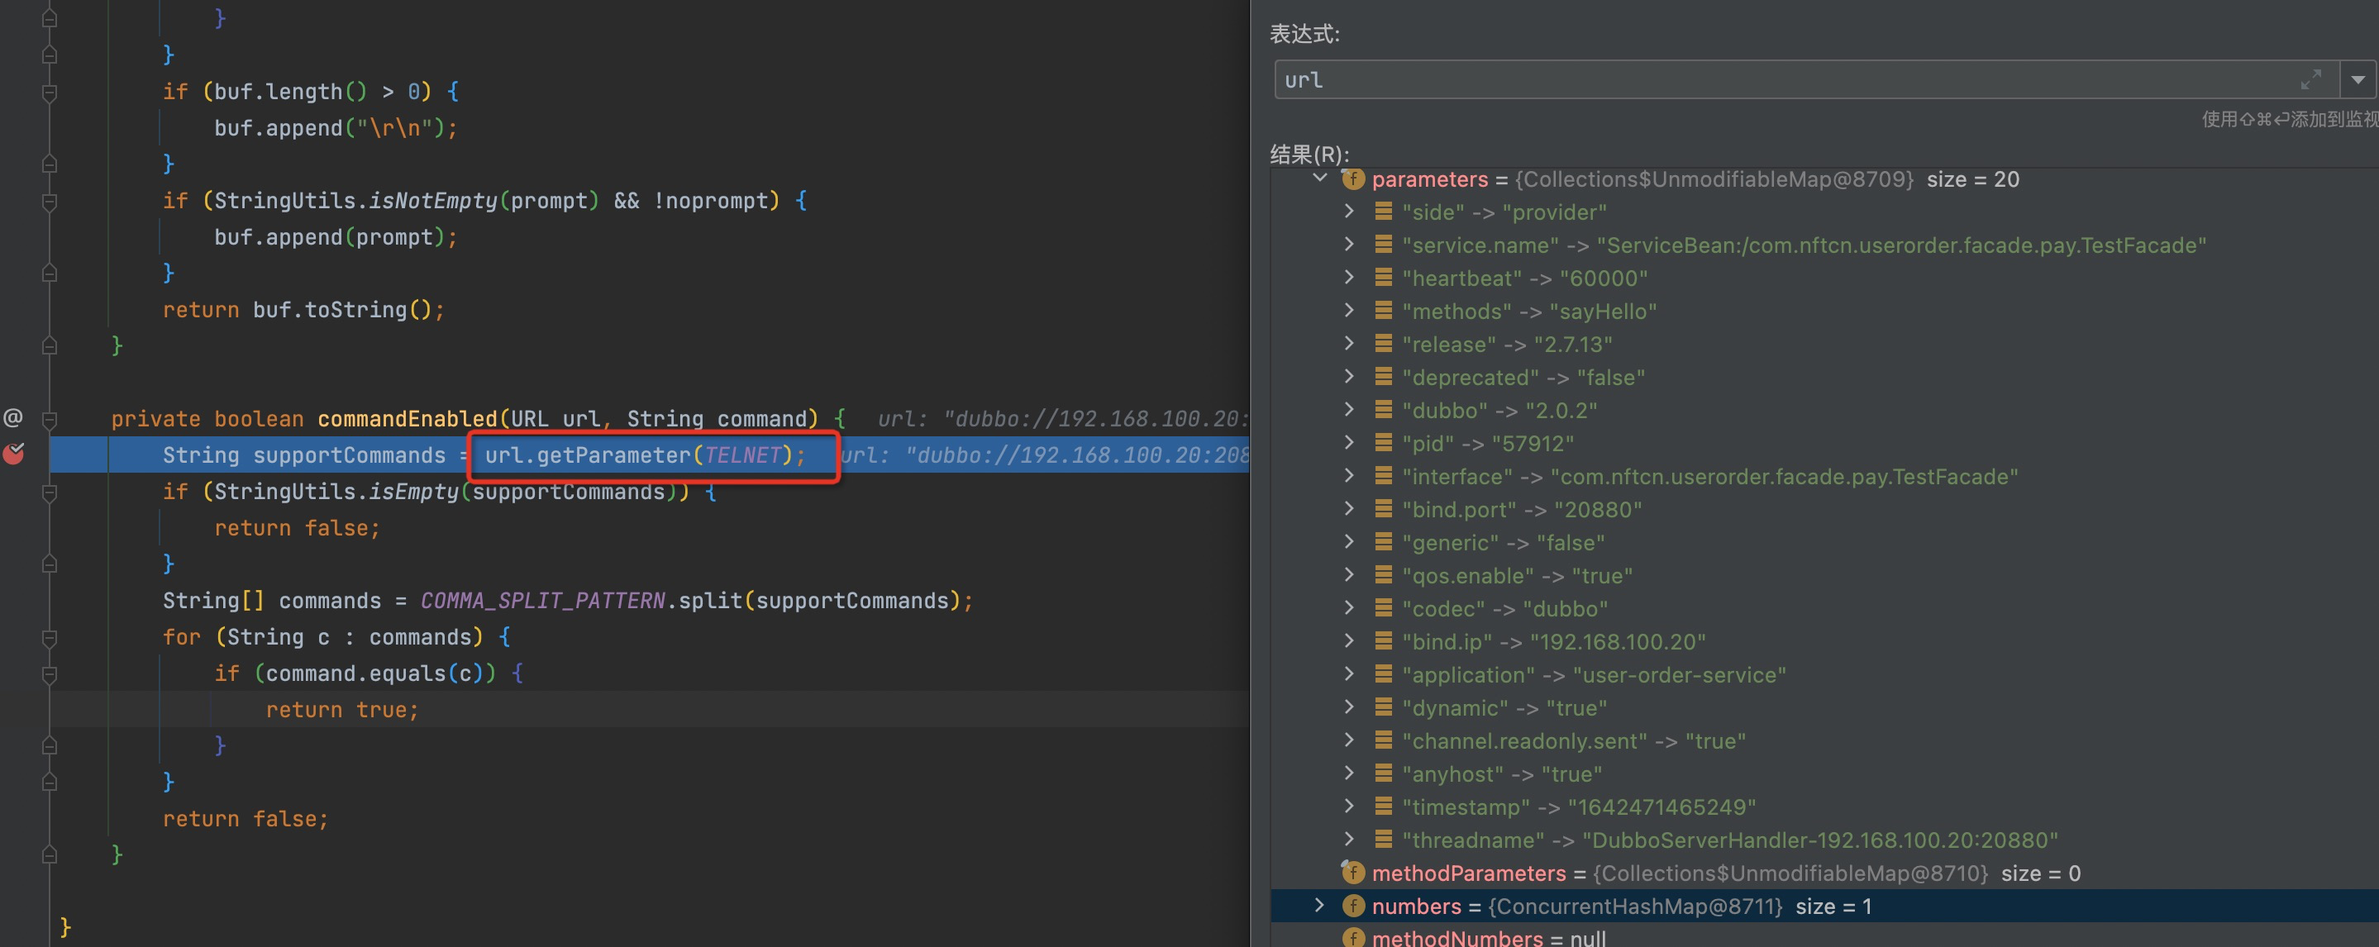Click the COMMA_SPLIT_PATTERN constant reference
Image resolution: width=2379 pixels, height=947 pixels.
(542, 601)
